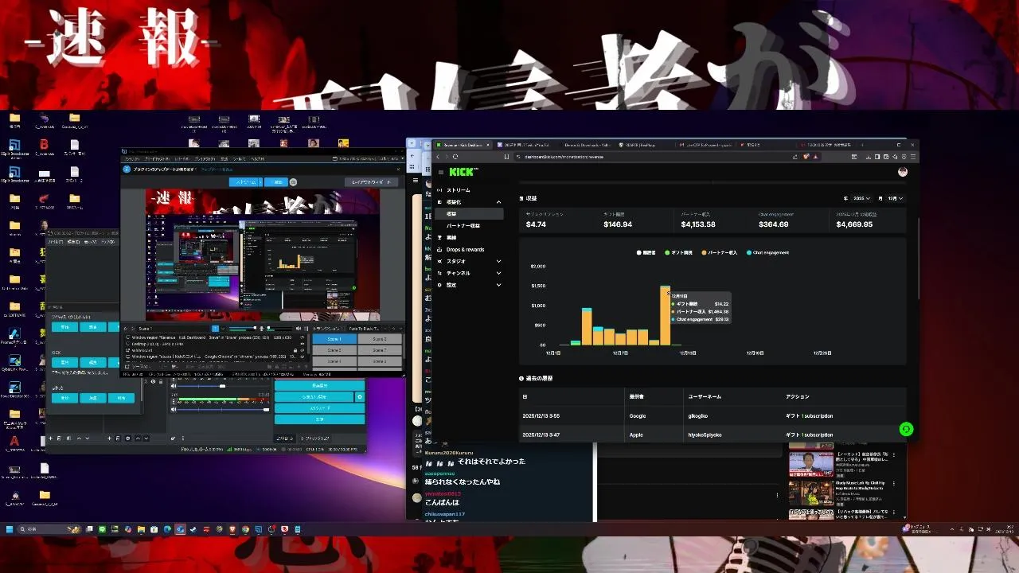Open the month 12月 dropdown
Viewport: 1019px width, 573px height.
[895, 198]
